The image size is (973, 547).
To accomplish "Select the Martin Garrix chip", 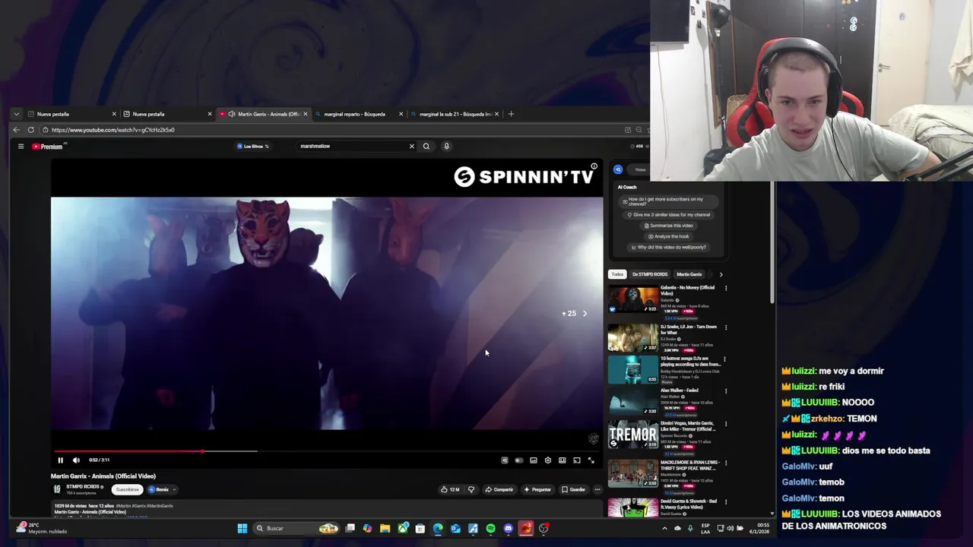I will (689, 274).
